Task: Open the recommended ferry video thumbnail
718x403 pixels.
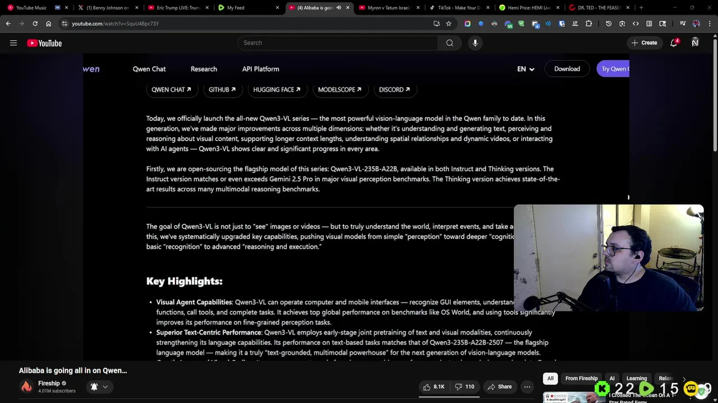Action: tap(572, 397)
